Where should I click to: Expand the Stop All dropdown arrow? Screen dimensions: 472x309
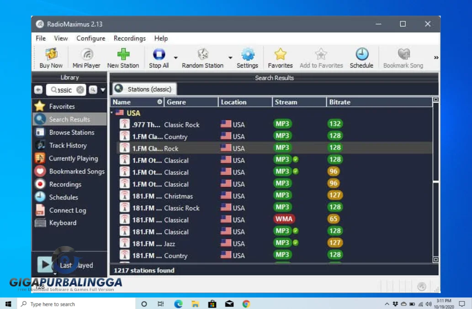point(175,58)
